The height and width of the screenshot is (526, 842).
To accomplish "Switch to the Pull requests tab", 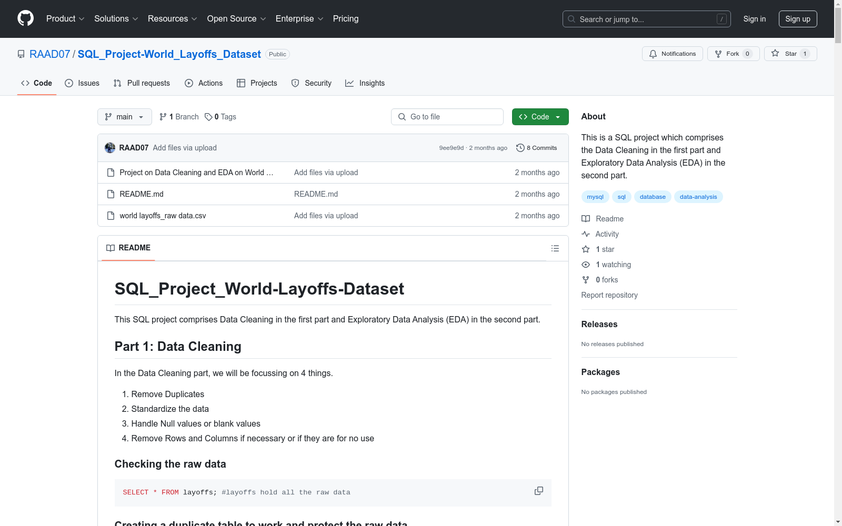I will [x=142, y=83].
